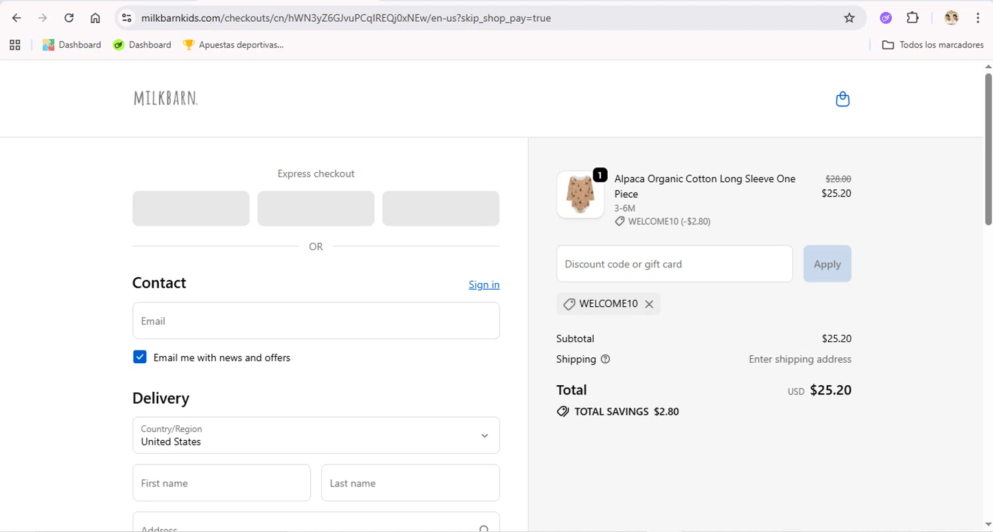Image resolution: width=993 pixels, height=532 pixels.
Task: Click the Milkbarn logo
Action: coord(165,99)
